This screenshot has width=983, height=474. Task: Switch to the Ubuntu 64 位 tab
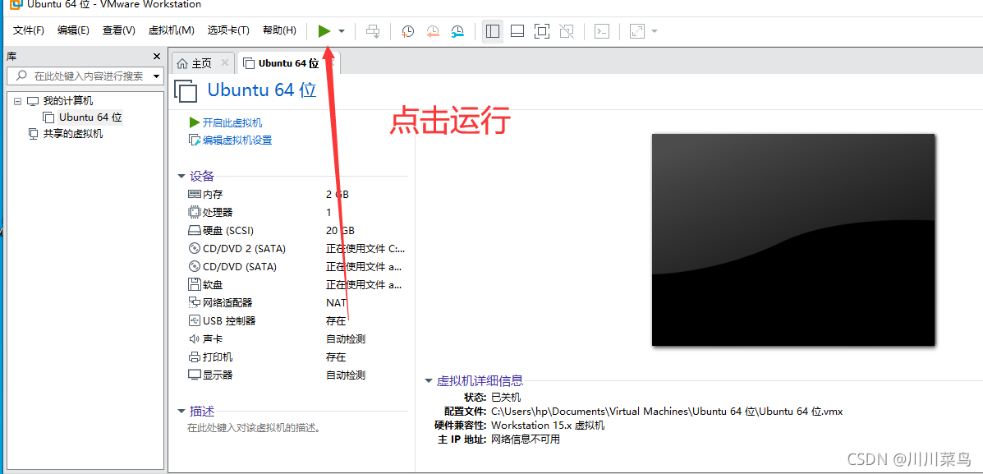288,63
